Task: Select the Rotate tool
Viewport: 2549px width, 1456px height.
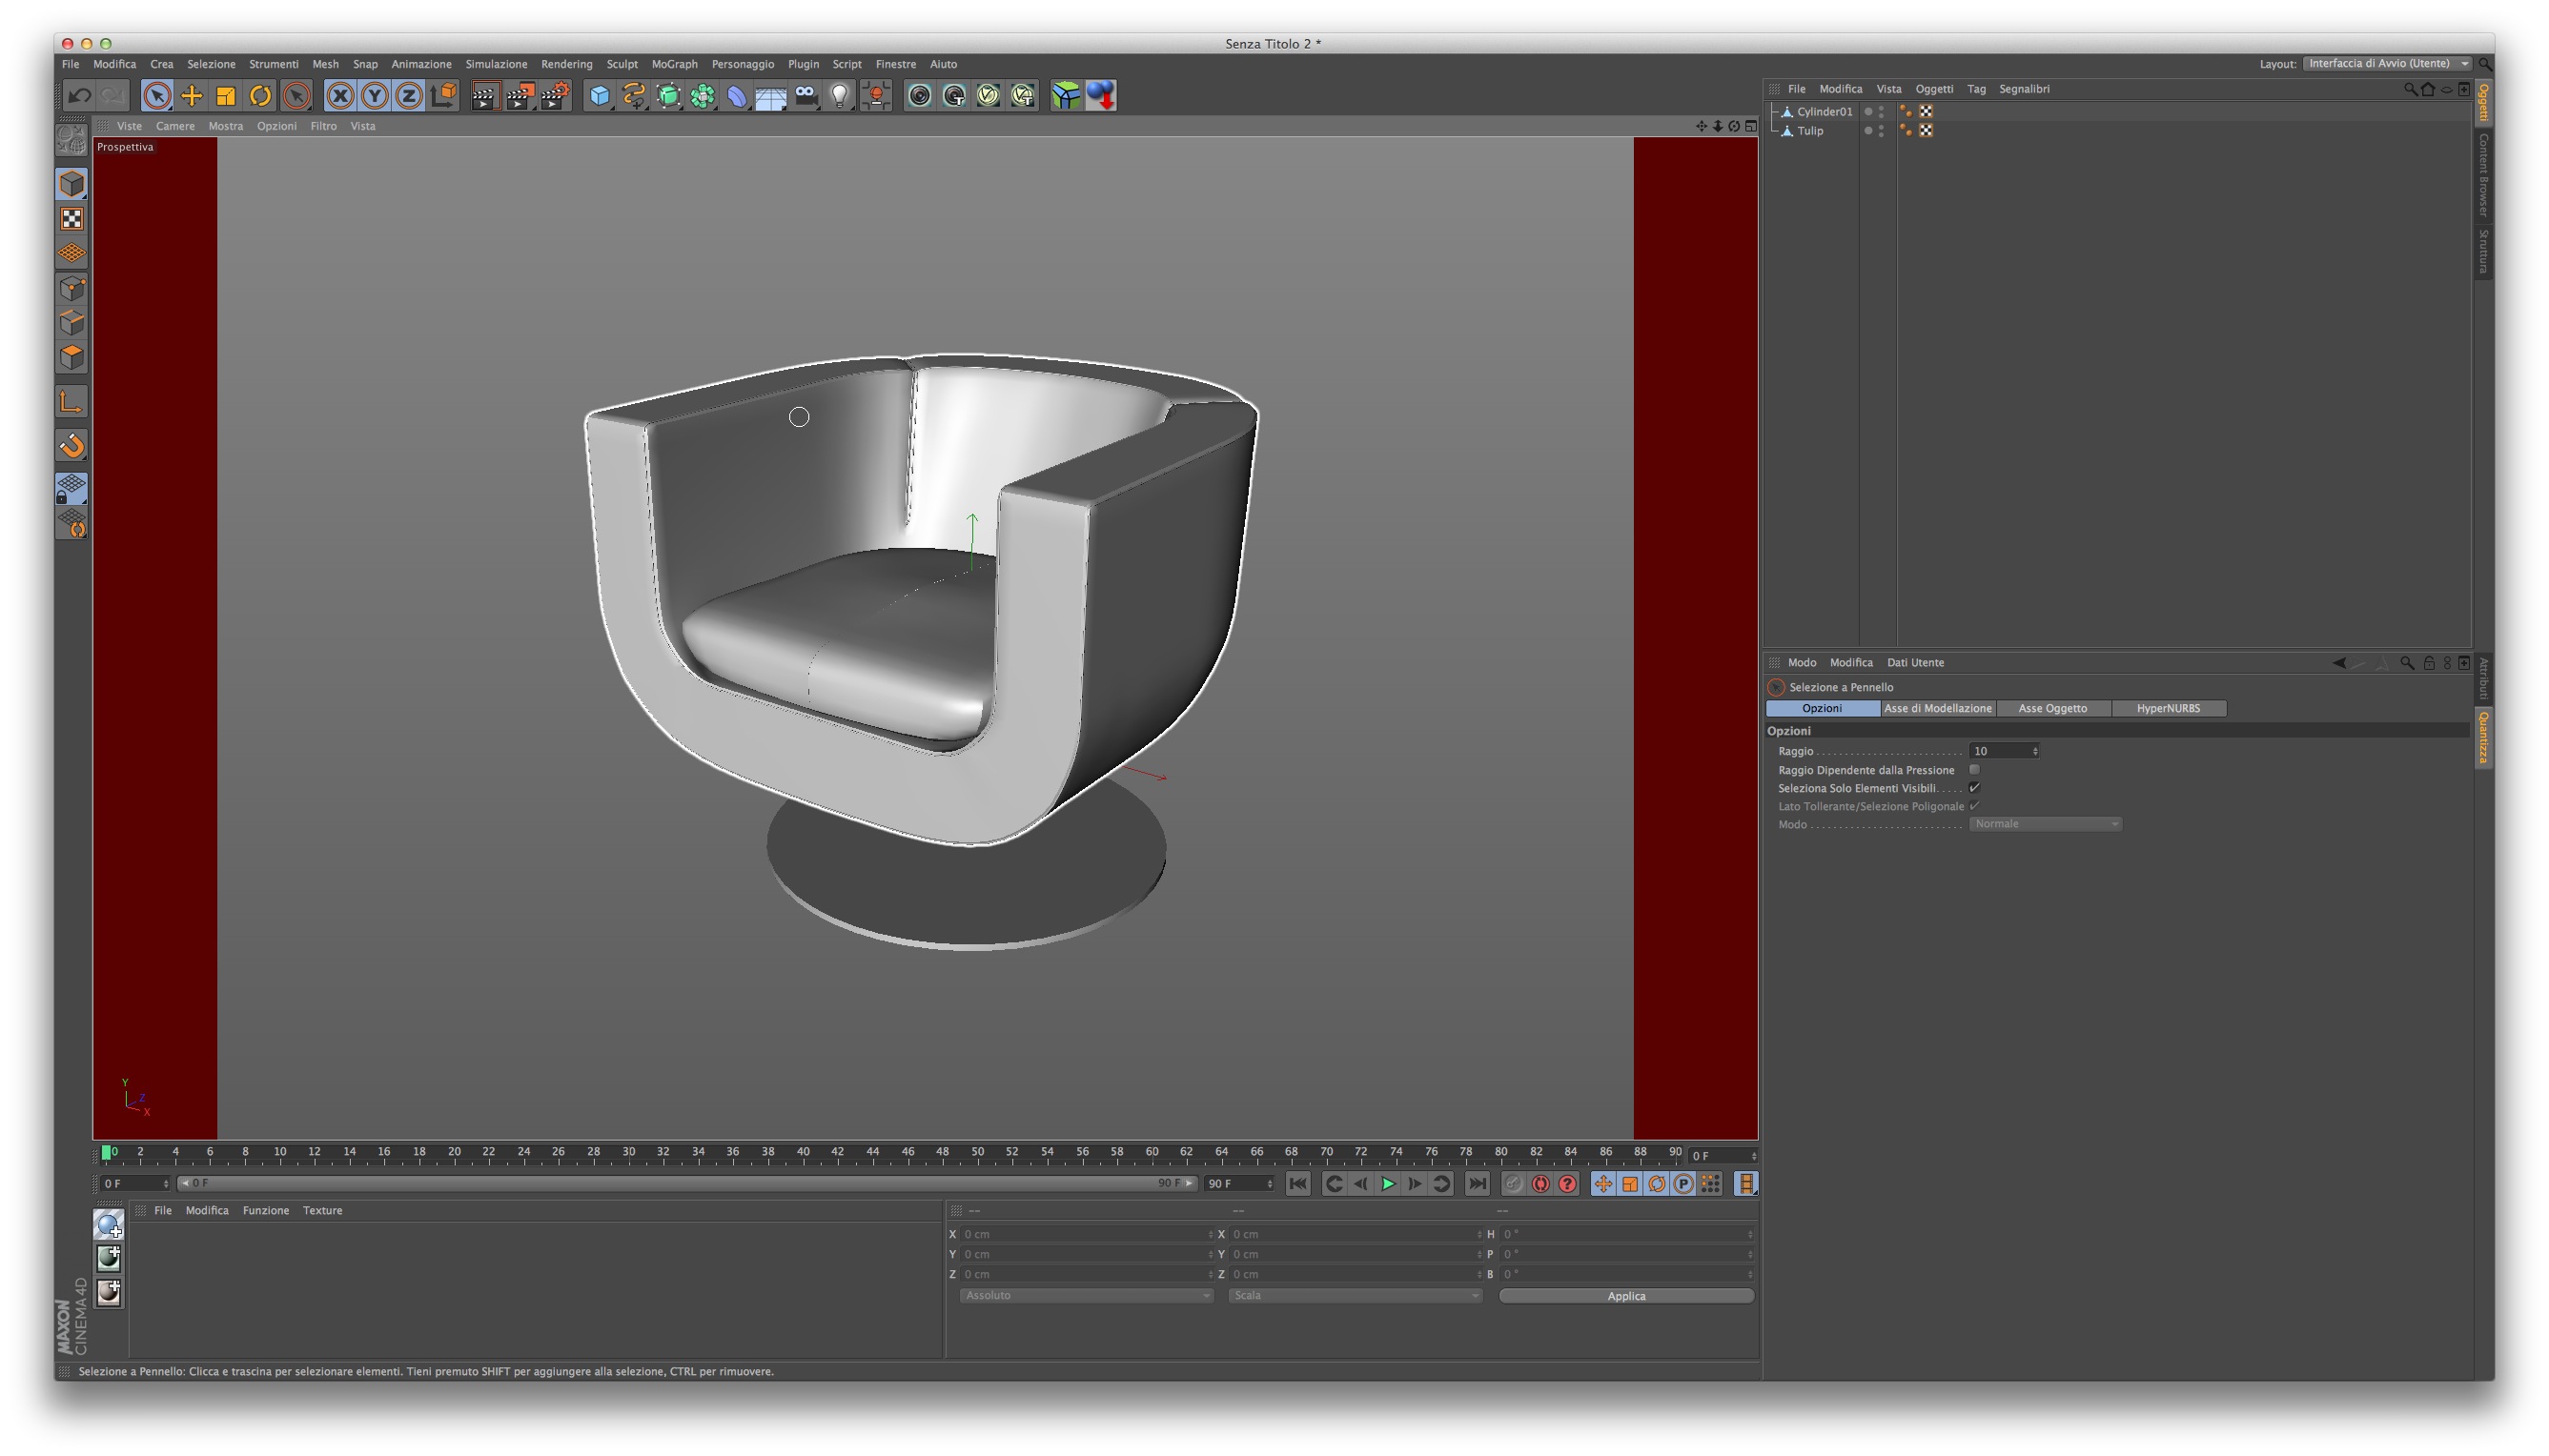Action: [260, 96]
